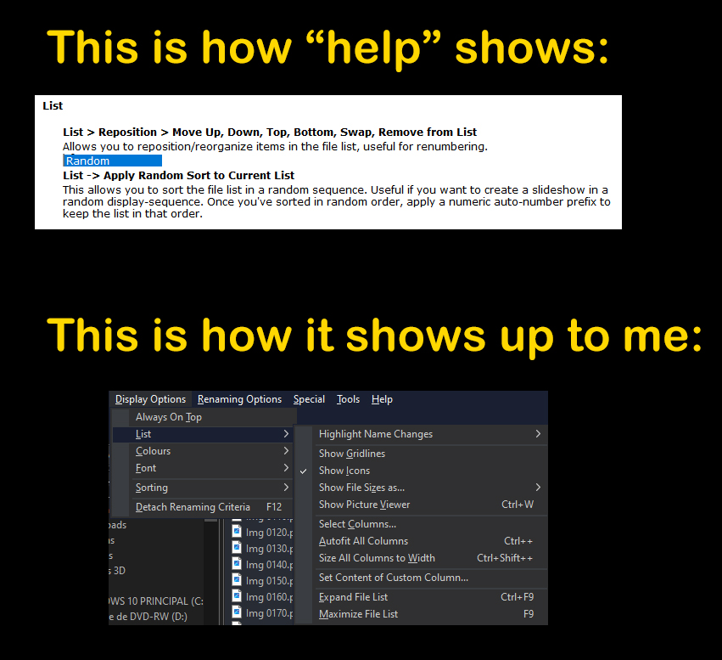Choose Expand File List
This screenshot has height=660, width=722.
(422, 597)
